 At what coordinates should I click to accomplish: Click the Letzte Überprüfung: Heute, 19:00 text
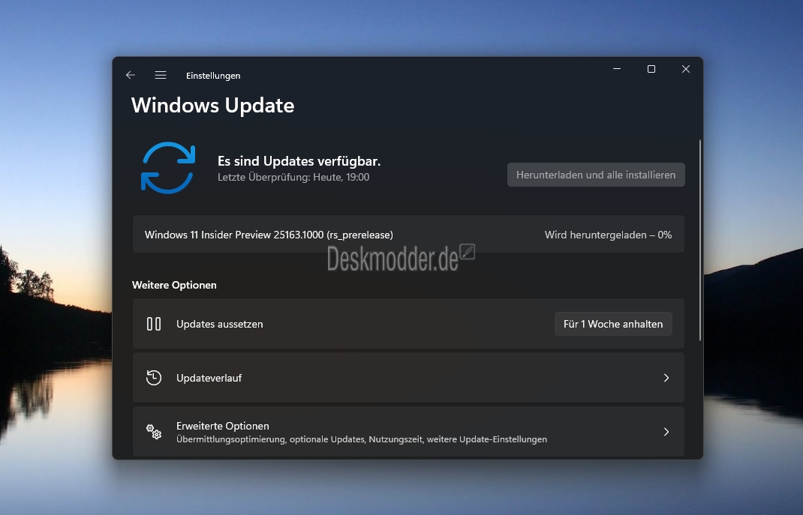293,177
